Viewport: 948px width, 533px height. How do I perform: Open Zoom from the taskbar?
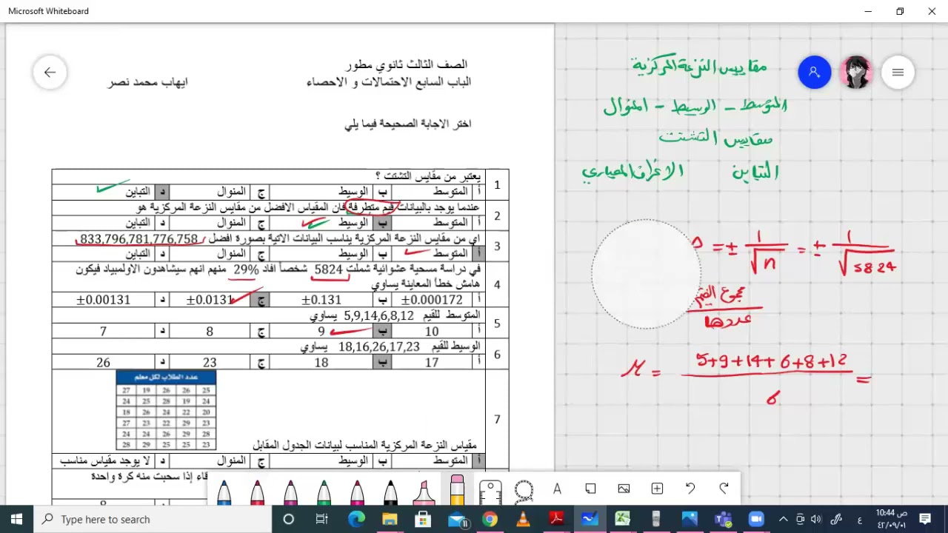coord(756,519)
